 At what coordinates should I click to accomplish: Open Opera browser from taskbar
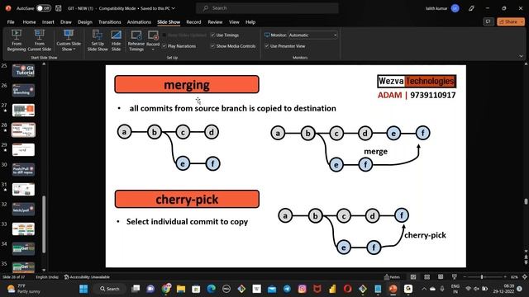(x=347, y=289)
